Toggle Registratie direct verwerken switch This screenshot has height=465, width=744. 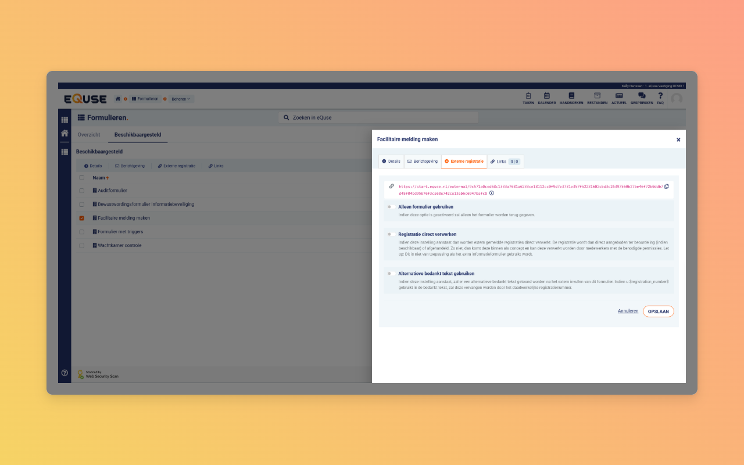click(x=392, y=234)
